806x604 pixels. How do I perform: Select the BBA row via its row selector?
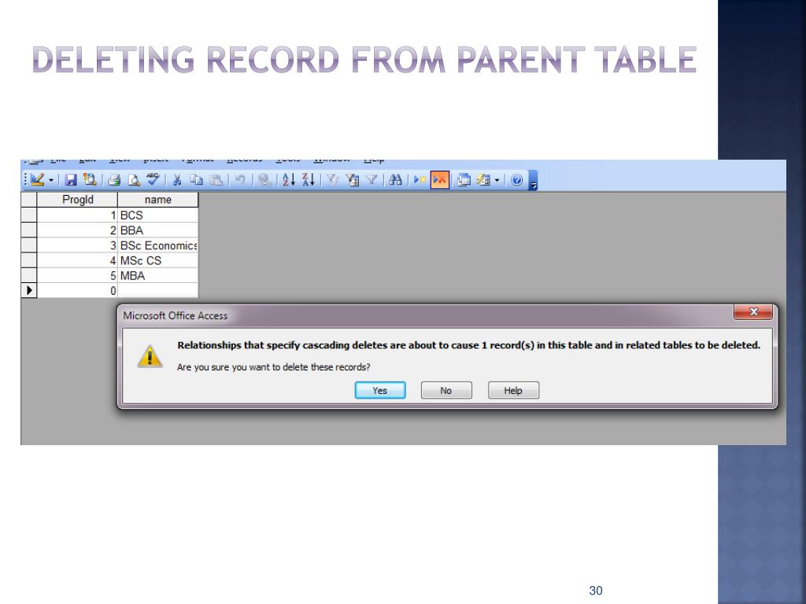click(29, 230)
